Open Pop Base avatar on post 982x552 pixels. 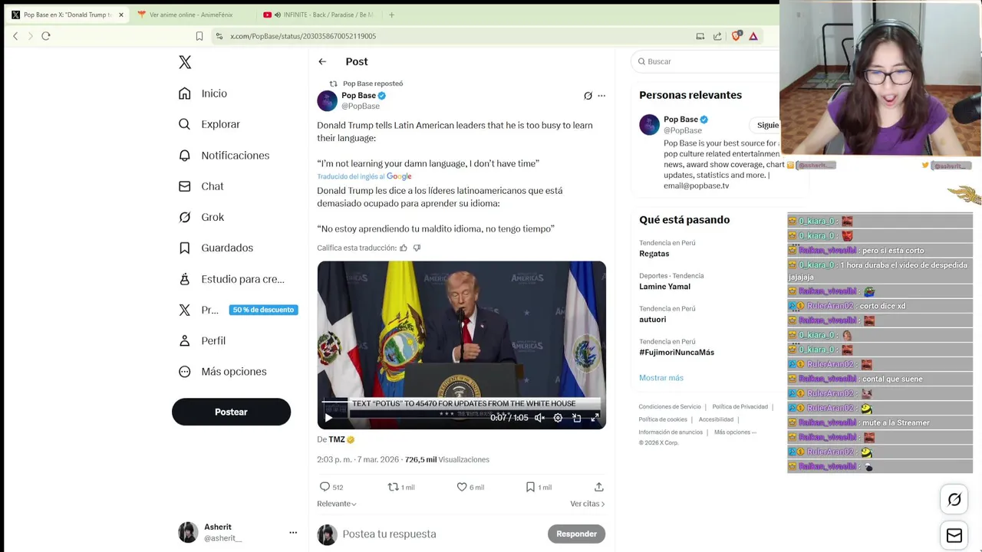click(327, 100)
